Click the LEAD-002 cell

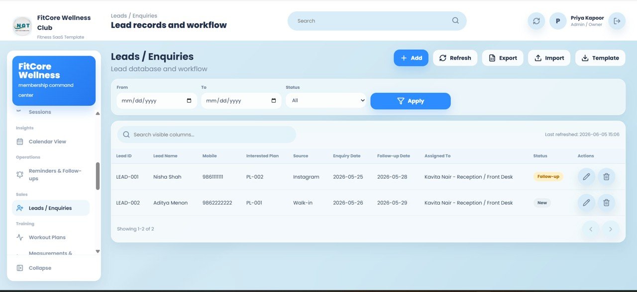(x=128, y=203)
